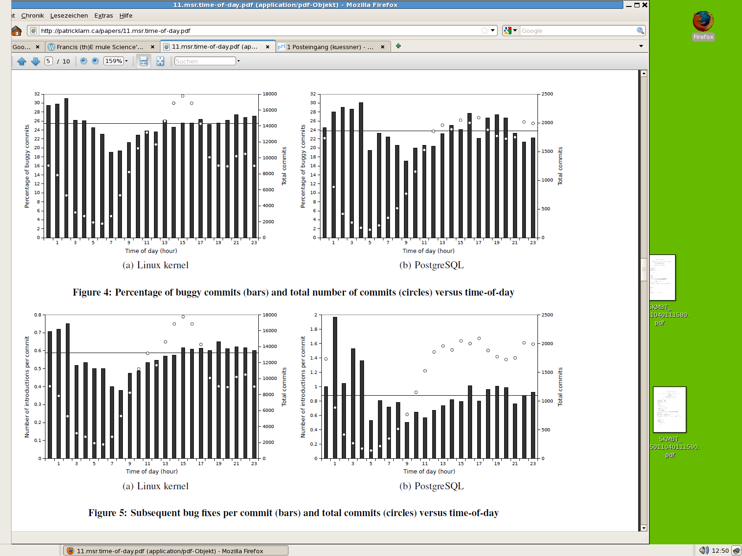Open a new tab with plus icon

click(x=398, y=46)
